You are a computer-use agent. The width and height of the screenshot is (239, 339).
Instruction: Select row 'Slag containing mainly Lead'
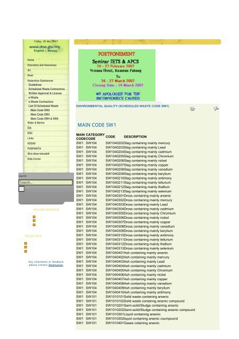(x=121, y=147)
